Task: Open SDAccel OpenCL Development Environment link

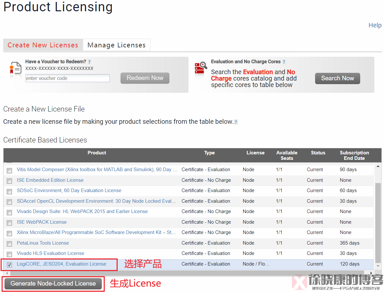Action: 96,201
